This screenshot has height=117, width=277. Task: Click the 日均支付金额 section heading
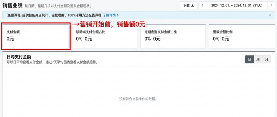click(19, 57)
